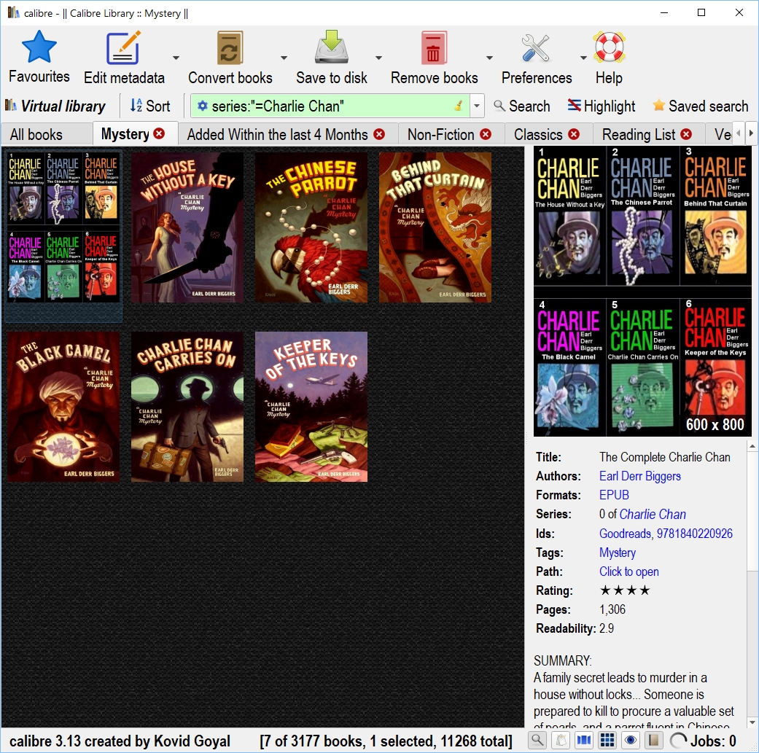Open the search history dropdown arrow
The image size is (759, 753).
pos(477,106)
